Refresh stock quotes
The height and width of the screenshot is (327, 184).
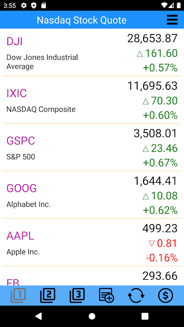[x=136, y=295]
